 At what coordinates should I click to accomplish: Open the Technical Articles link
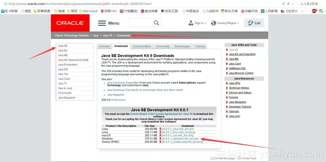point(239,88)
